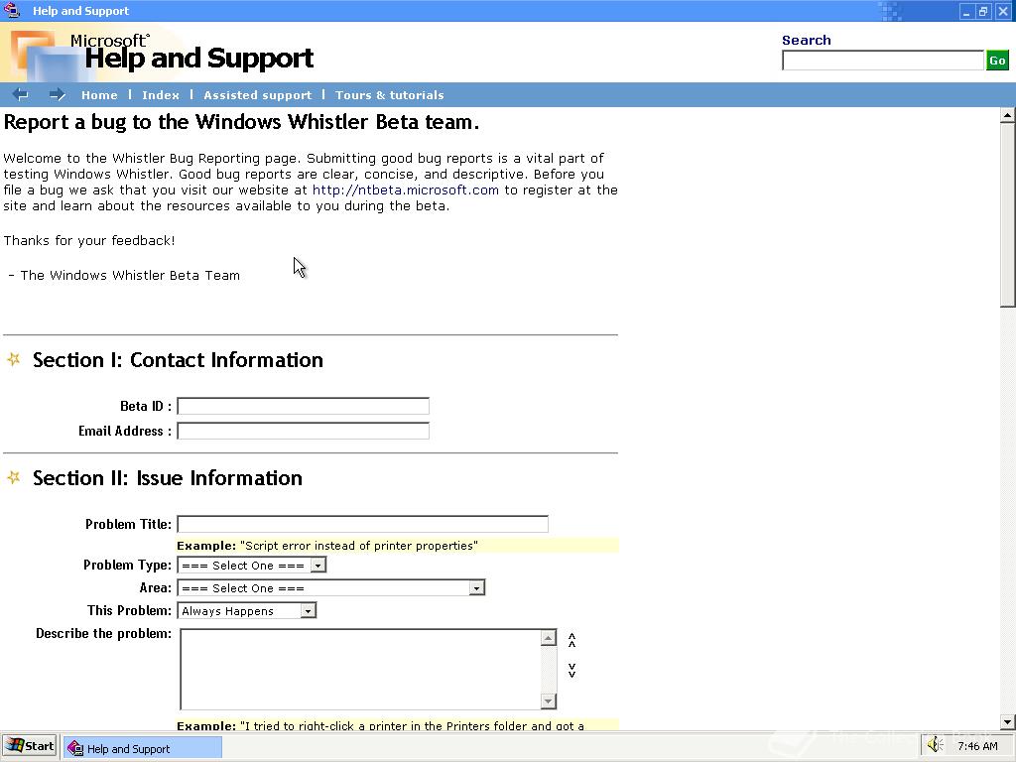Click the Help and Support title bar icon

coord(12,10)
